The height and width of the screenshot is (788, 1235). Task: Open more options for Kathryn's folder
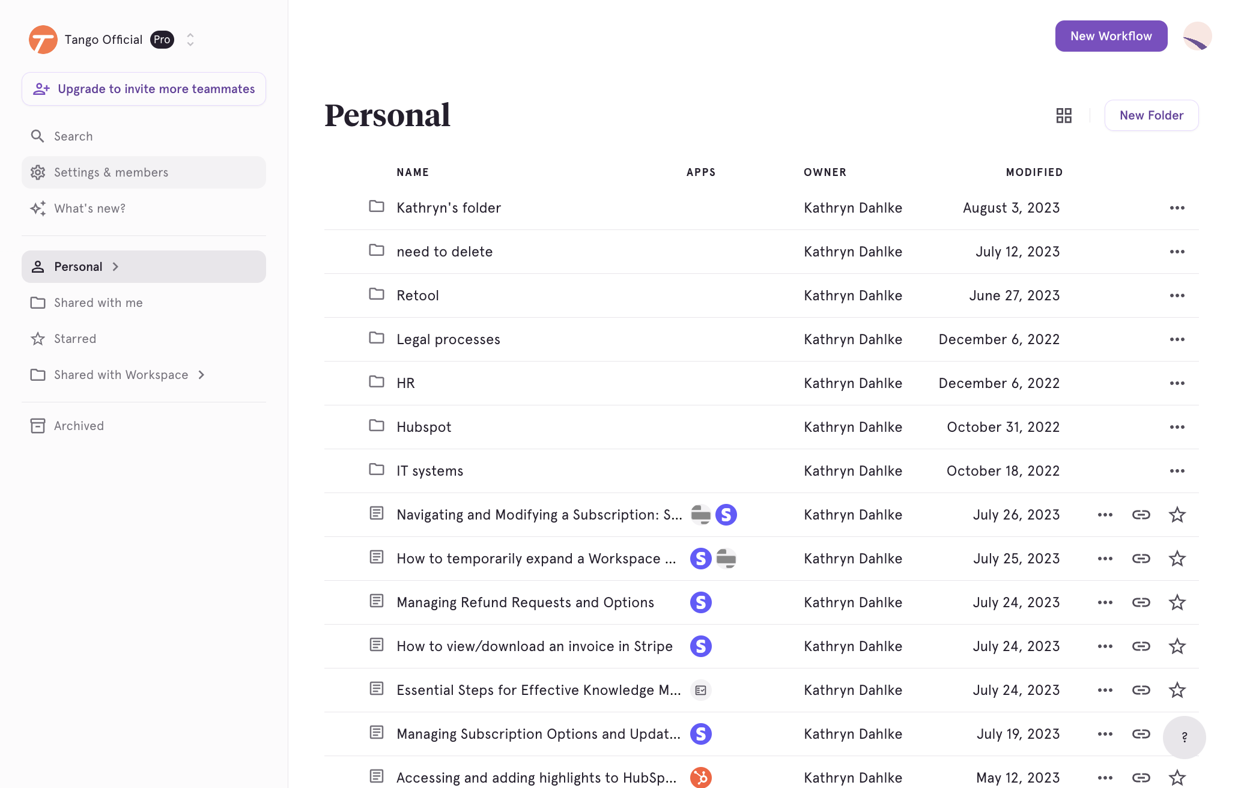(x=1177, y=208)
